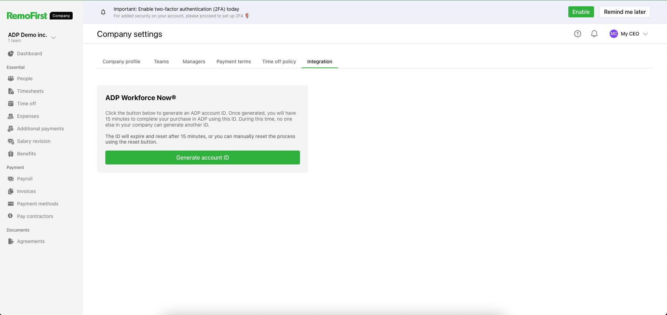Open the People page link

click(x=25, y=79)
